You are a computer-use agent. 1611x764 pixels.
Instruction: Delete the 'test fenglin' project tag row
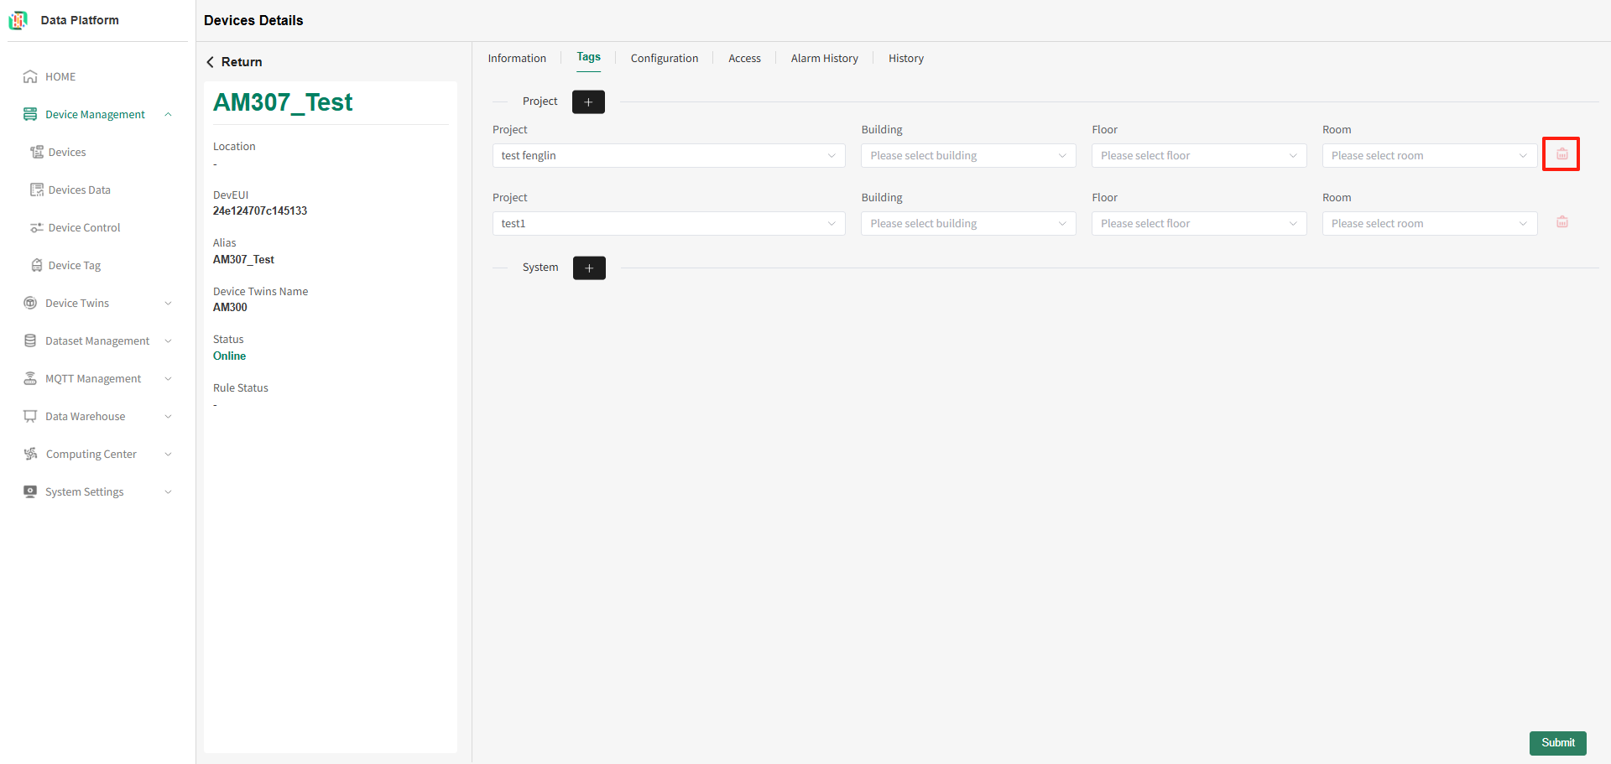coord(1561,154)
